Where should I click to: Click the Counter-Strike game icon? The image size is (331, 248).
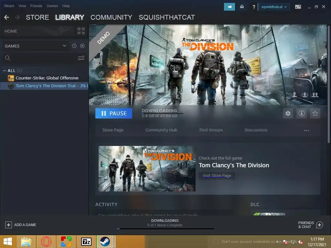click(11, 78)
